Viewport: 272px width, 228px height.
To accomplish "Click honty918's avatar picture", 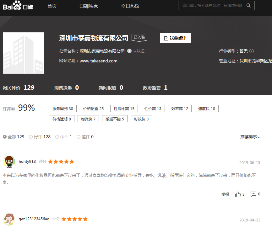I will tap(9, 162).
